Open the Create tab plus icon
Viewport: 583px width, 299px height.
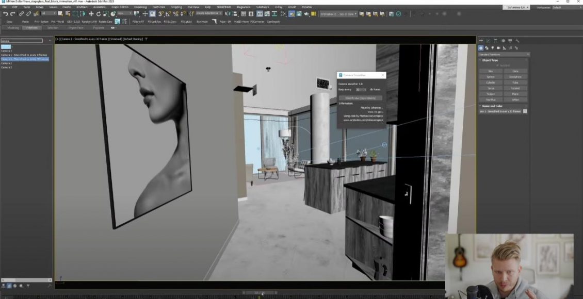pos(481,41)
